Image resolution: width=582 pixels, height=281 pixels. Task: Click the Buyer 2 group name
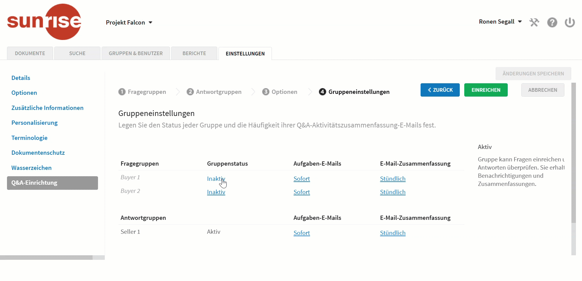tap(130, 191)
